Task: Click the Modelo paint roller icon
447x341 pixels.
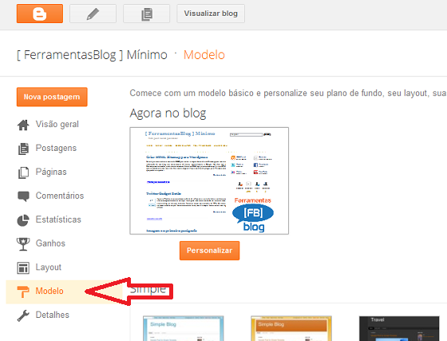Action: pyautogui.click(x=23, y=291)
